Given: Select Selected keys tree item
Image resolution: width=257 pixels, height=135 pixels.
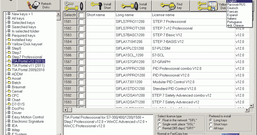Looking at the screenshot, I should click(23, 23).
